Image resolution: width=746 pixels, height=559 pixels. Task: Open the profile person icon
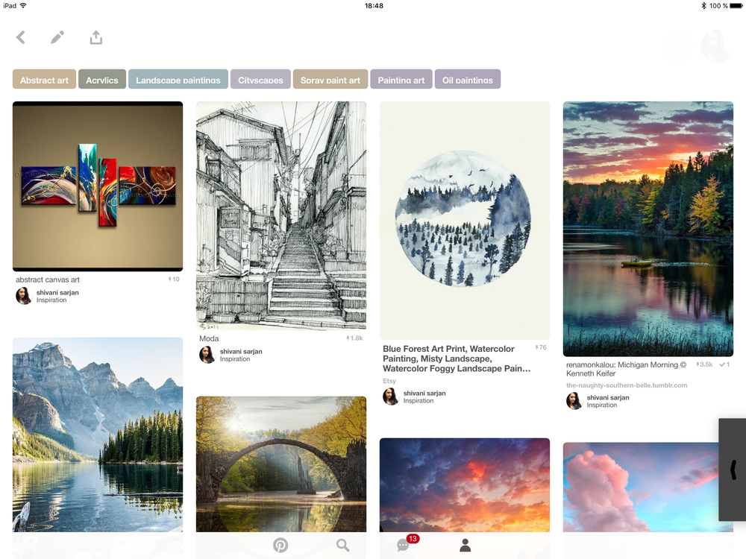[466, 545]
